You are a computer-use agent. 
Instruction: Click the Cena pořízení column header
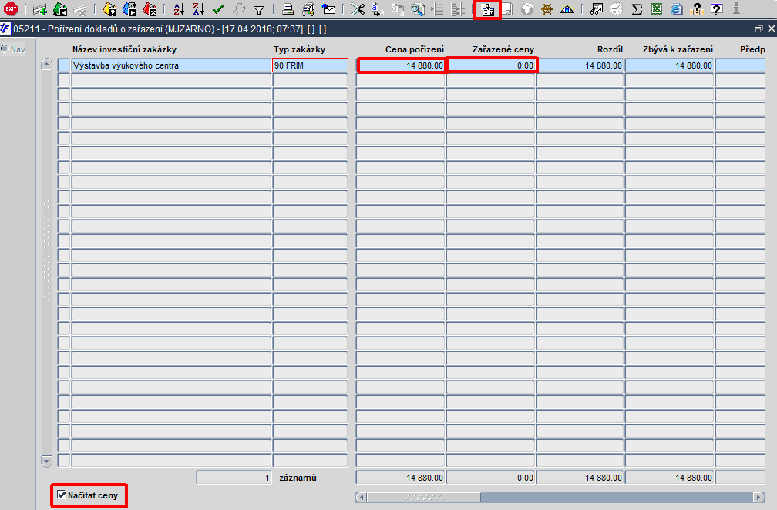415,49
